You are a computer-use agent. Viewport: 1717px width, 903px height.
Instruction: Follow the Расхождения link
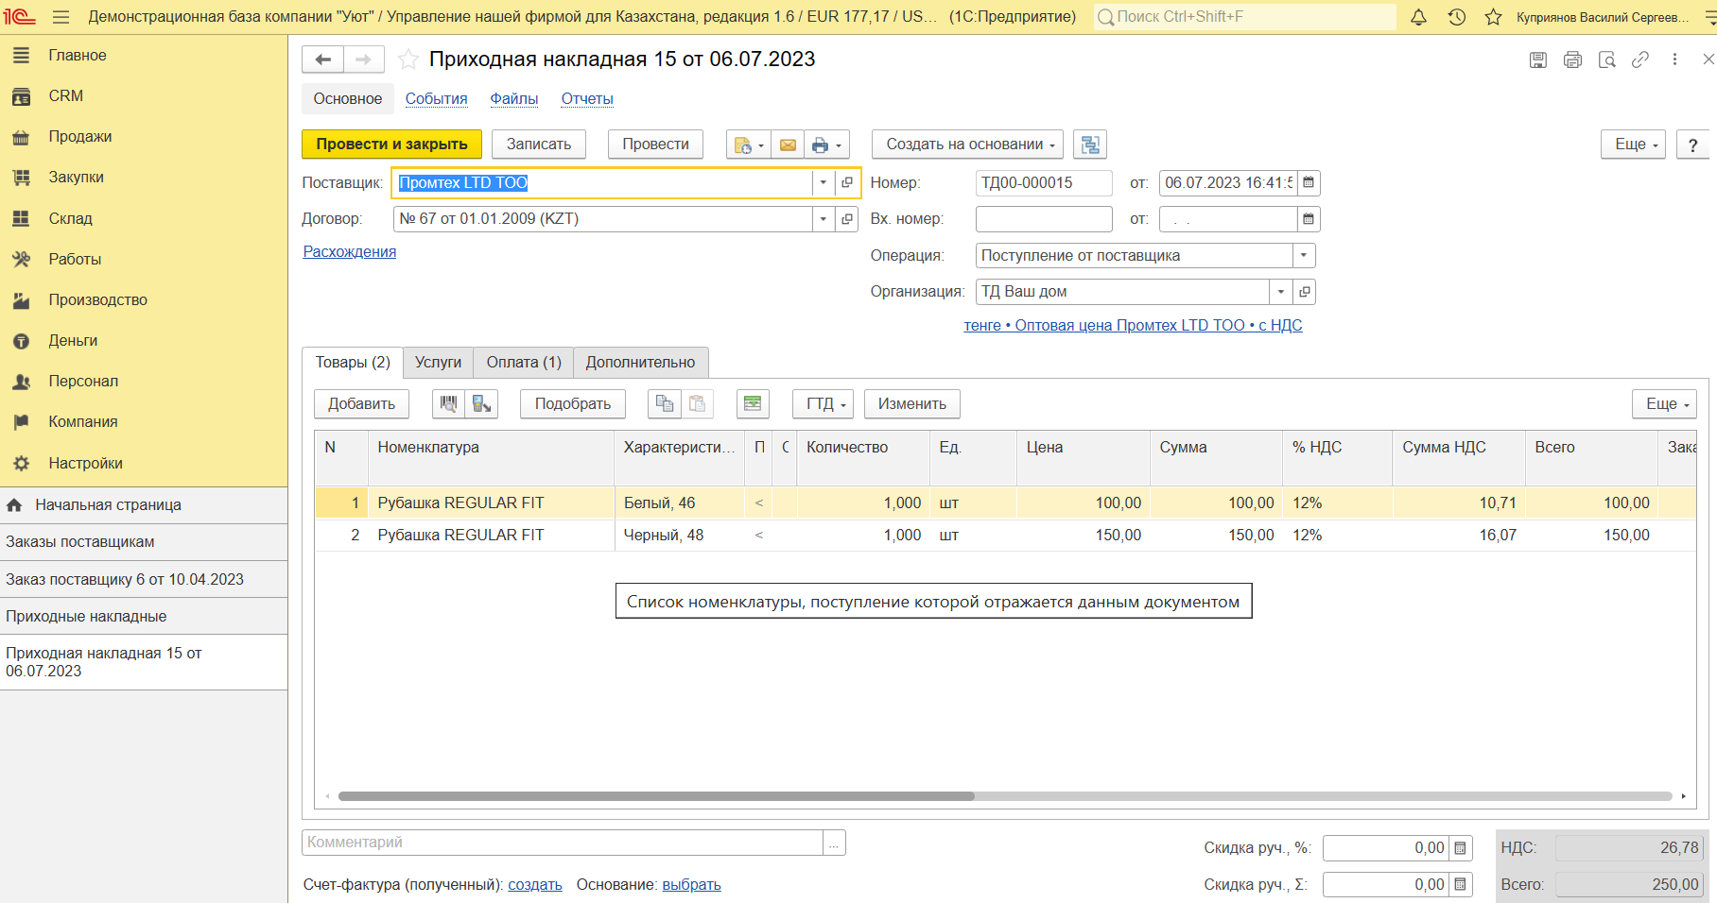[x=349, y=252]
